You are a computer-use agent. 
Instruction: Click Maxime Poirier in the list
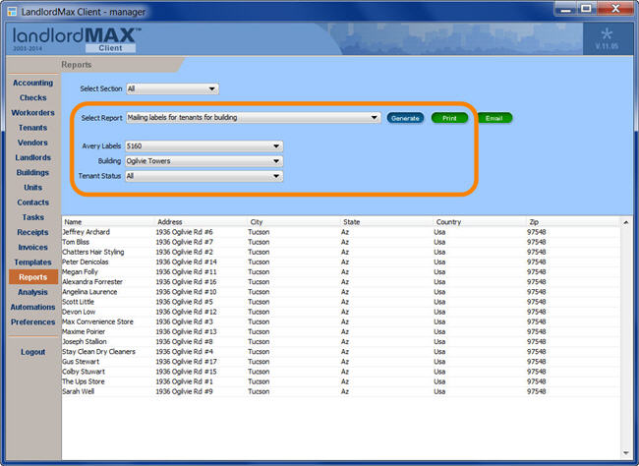click(84, 332)
